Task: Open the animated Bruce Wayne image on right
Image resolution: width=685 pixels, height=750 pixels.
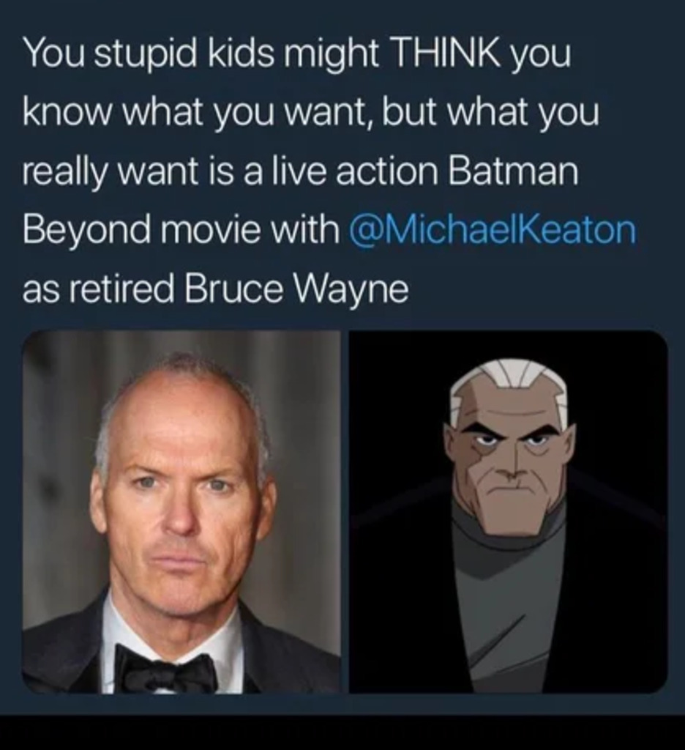Action: pyautogui.click(x=508, y=511)
